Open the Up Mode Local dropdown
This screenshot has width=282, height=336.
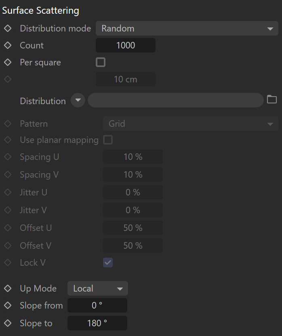[x=98, y=288]
